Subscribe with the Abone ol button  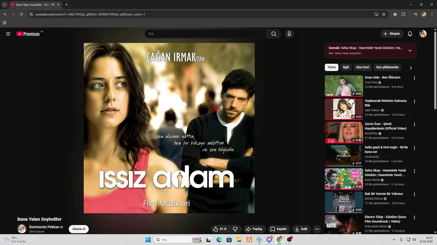pyautogui.click(x=79, y=229)
